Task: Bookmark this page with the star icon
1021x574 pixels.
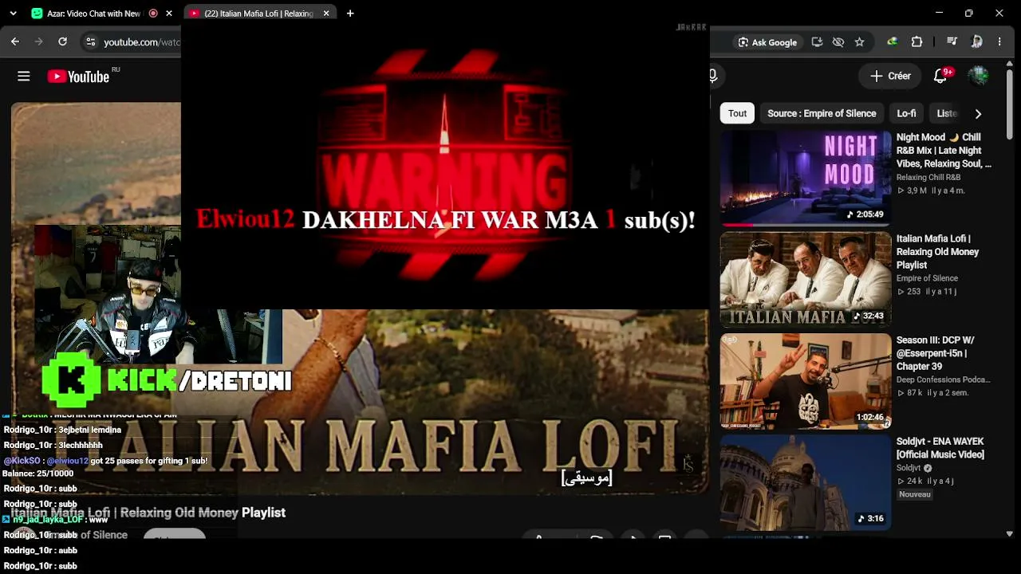Action: pyautogui.click(x=859, y=42)
